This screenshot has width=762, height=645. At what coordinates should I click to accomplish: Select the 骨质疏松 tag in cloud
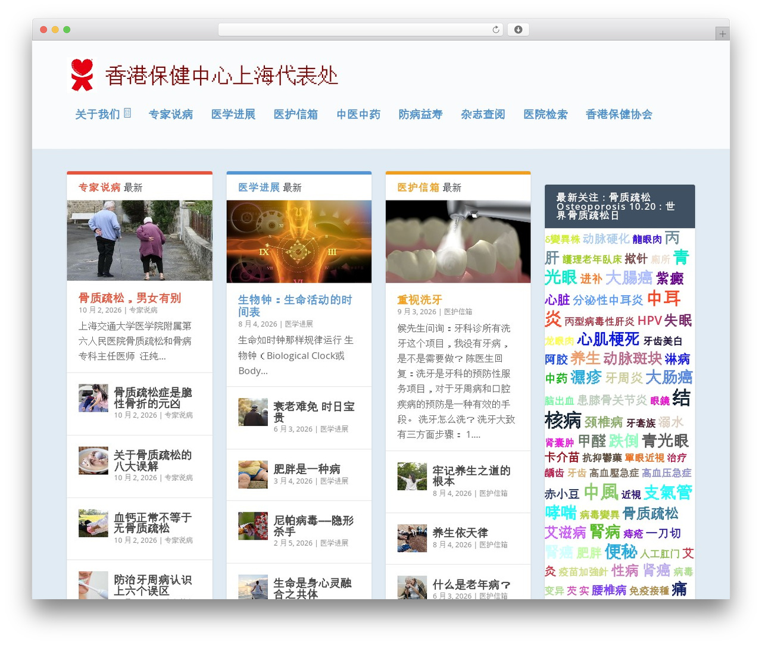(x=650, y=514)
